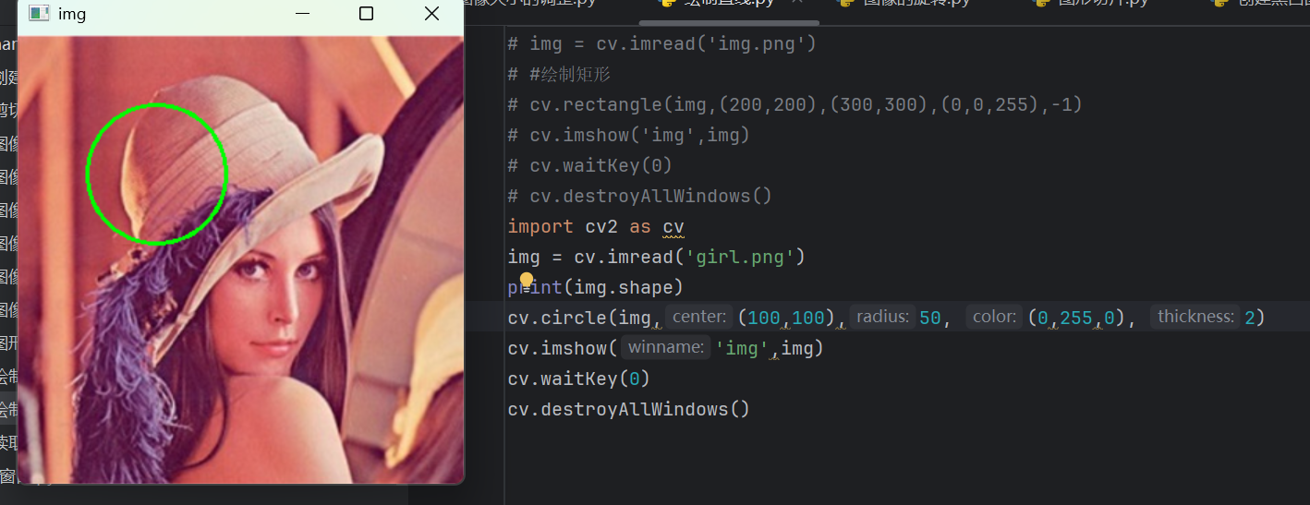Click the 'img' string in the uncommented imshow
The height and width of the screenshot is (505, 1310).
pyautogui.click(x=742, y=348)
